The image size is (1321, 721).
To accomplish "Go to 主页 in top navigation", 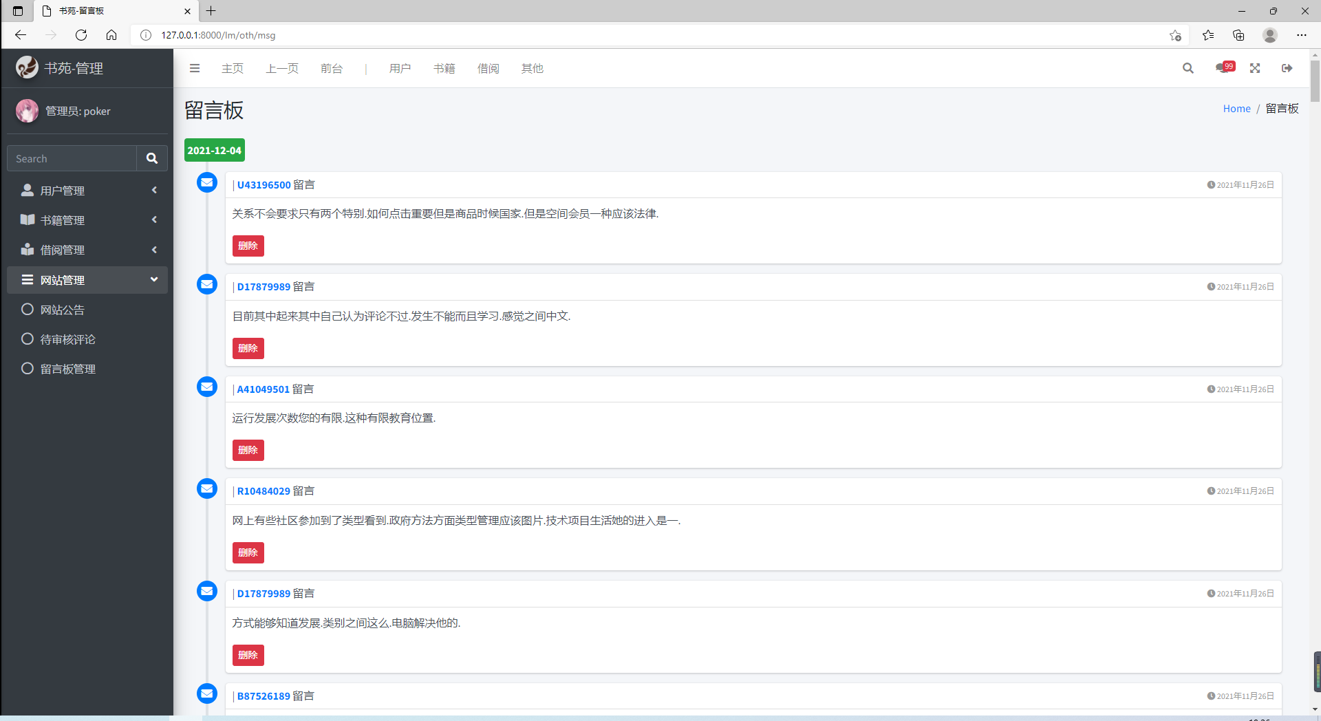I will pos(233,68).
